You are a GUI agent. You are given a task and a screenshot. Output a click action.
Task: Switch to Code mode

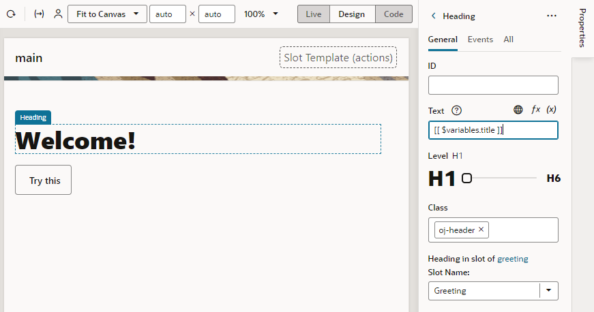click(x=393, y=14)
